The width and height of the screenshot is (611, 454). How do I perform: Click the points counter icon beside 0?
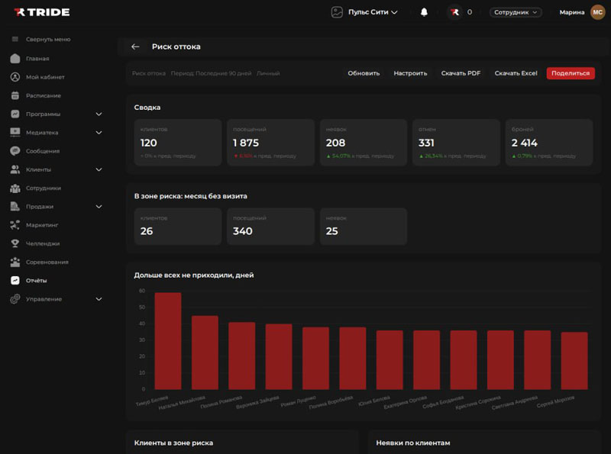pos(454,12)
